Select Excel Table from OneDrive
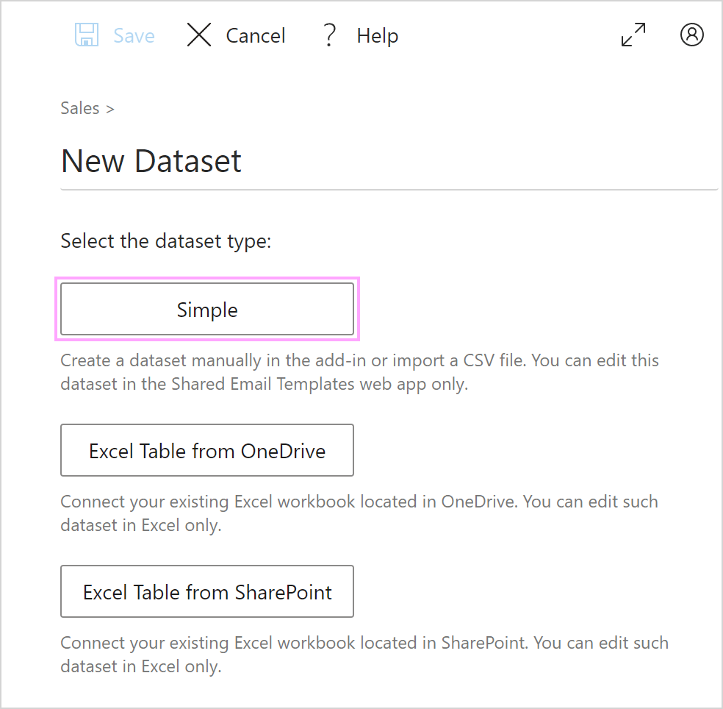The image size is (723, 709). point(207,450)
